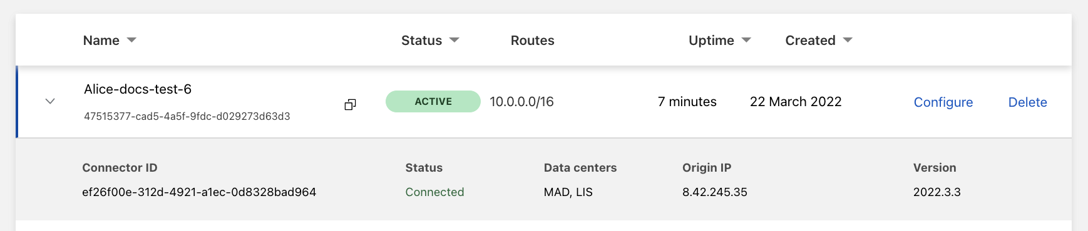The image size is (1088, 231).
Task: Open Configure for Alice-docs-test-6
Action: pyautogui.click(x=943, y=102)
